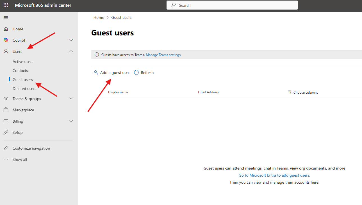Open Manage Teams settings link
The height and width of the screenshot is (205, 362).
point(163,55)
